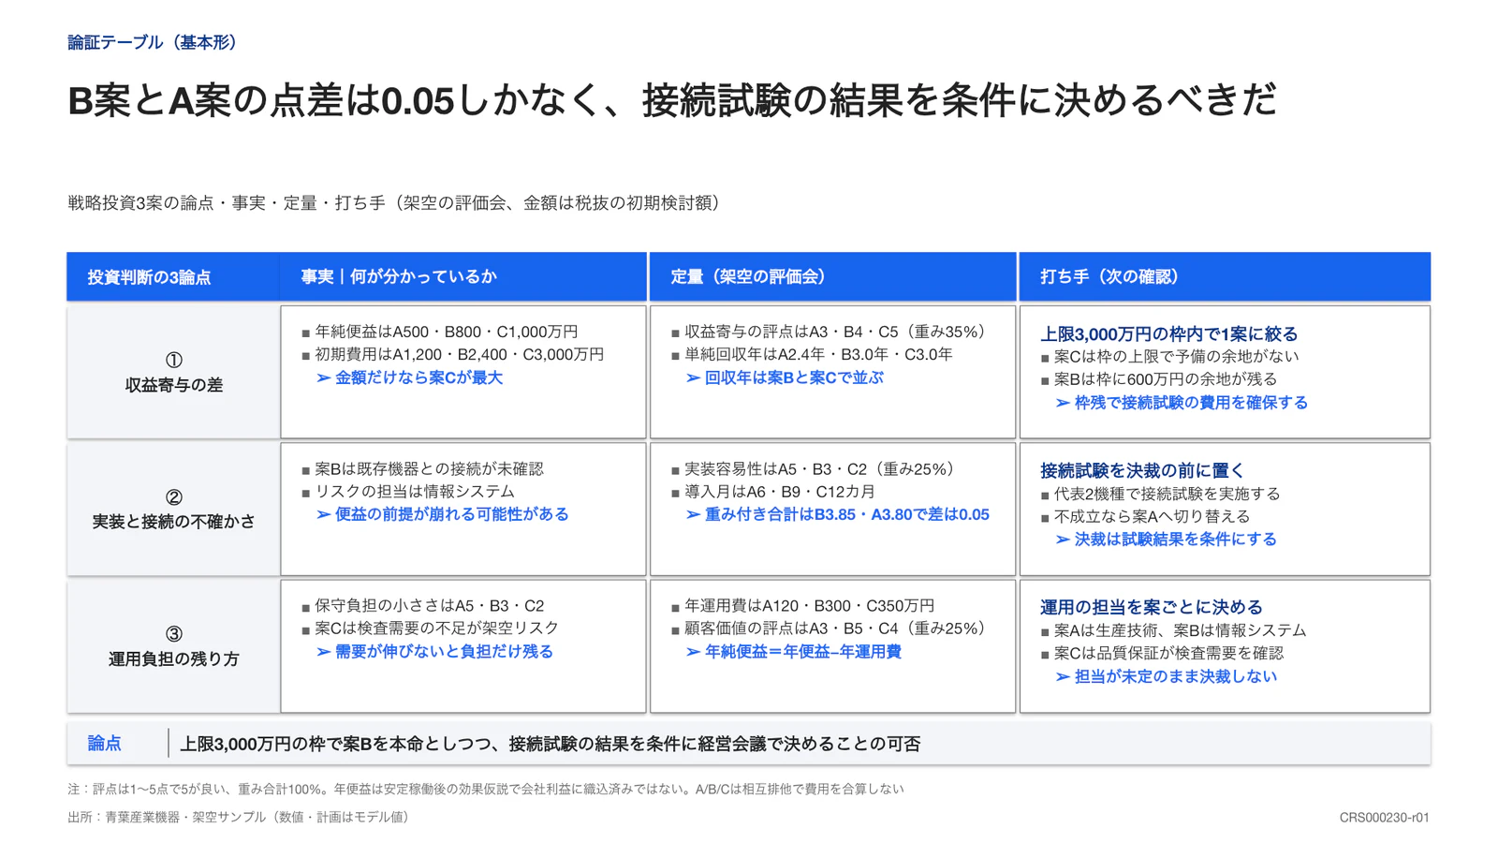Click bullet 不成立なら案Aへ切り替える
The image size is (1498, 843).
tap(1145, 516)
